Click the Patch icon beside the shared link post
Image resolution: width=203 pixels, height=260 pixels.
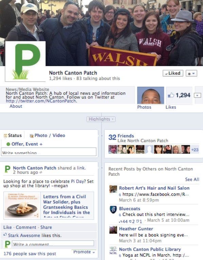[7, 170]
